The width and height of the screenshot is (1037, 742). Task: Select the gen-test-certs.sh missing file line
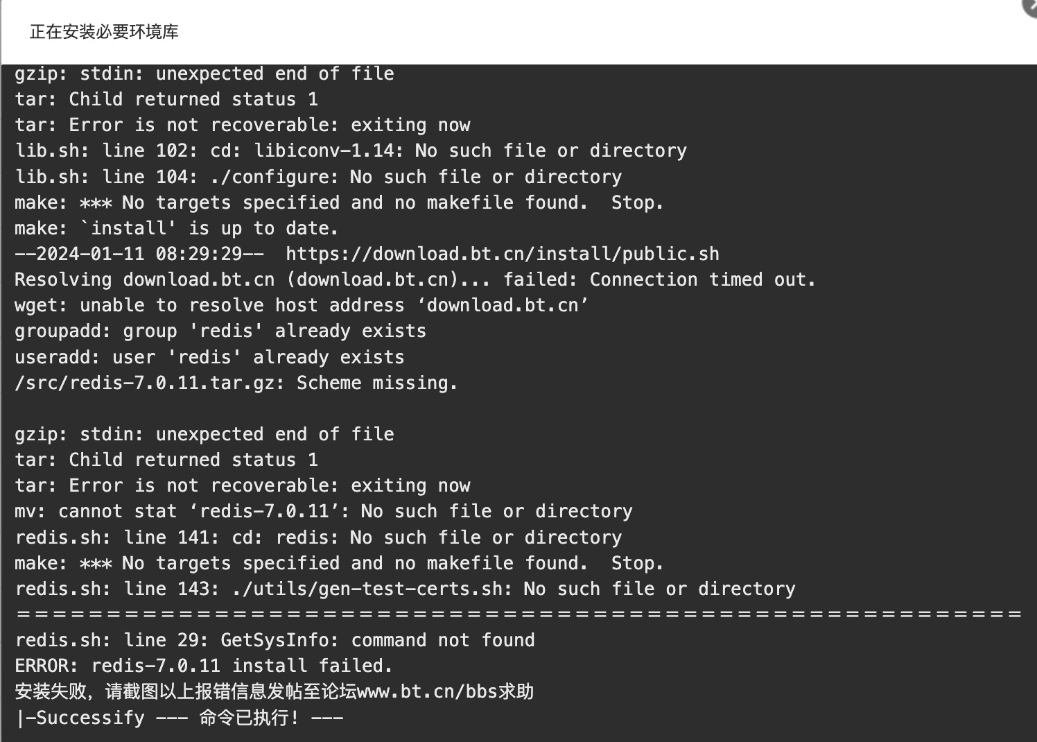(406, 589)
